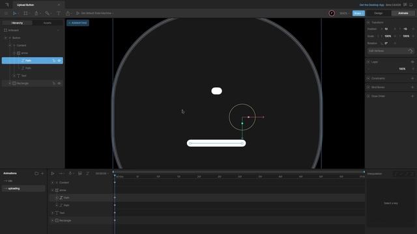Click the solo icon on selected Path
417x234 pixels.
[x=54, y=60]
